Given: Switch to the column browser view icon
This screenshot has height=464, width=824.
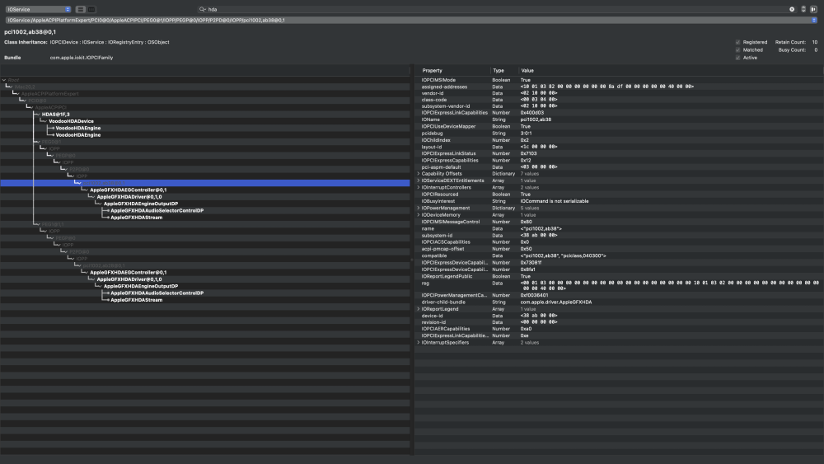Looking at the screenshot, I should tap(91, 9).
